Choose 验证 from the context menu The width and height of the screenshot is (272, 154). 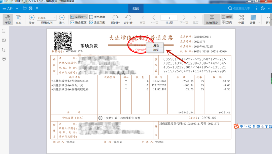click(156, 50)
